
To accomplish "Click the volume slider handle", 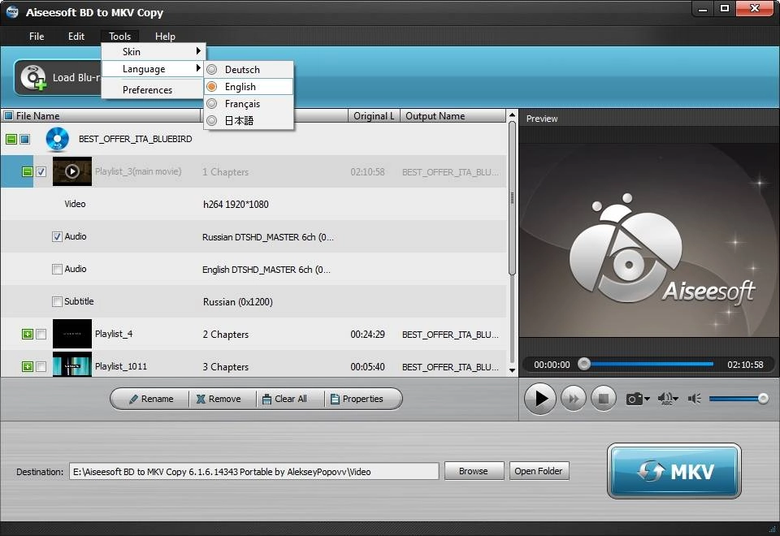I will coord(763,399).
